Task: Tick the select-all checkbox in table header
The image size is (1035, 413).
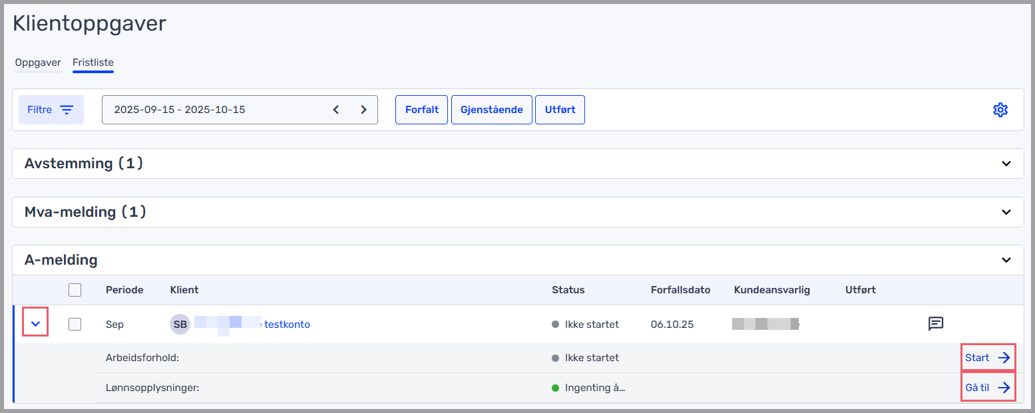Action: (x=75, y=290)
